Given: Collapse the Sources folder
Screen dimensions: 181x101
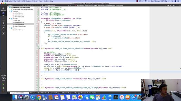Looking at the screenshot, I should point(10,19).
